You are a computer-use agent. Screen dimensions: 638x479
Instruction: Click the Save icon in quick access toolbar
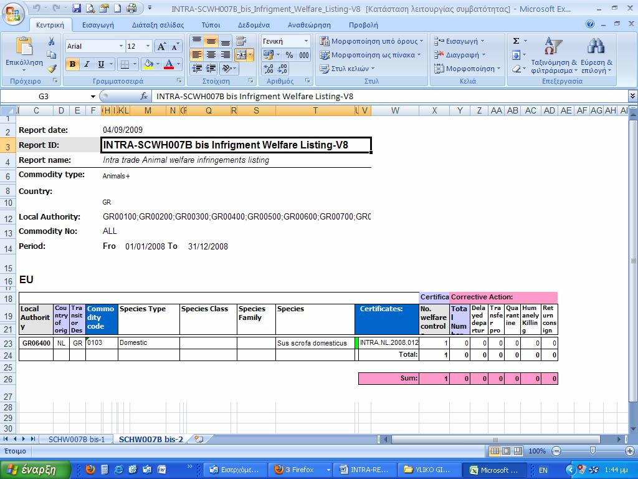pyautogui.click(x=76, y=8)
